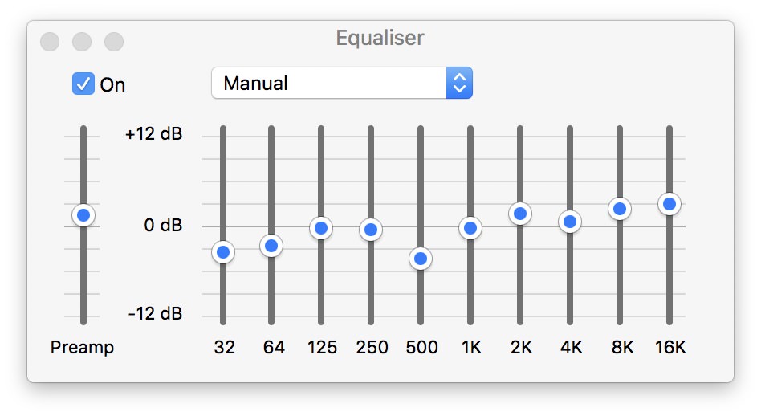Click the blue preset dropdown arrows
The width and height of the screenshot is (761, 416).
pos(459,83)
